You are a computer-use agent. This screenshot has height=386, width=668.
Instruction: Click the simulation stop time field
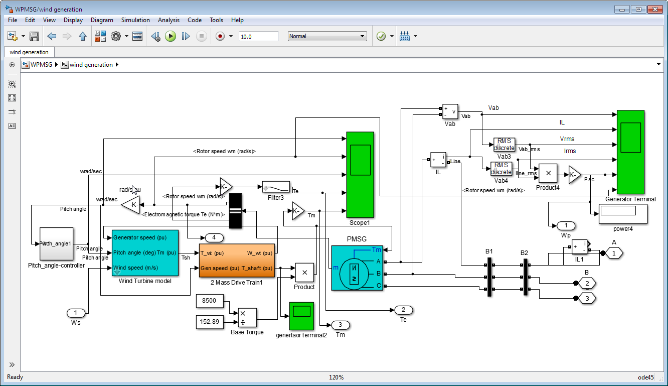(258, 36)
